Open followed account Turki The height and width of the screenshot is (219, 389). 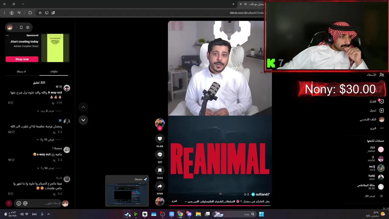coord(376,177)
